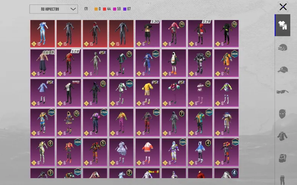The image size is (297, 185).
Task: Filter by the red quality swatch 44
Action: tap(107, 9)
